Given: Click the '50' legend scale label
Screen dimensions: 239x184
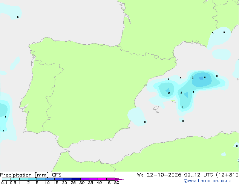Looking at the screenshot, I should [116, 182].
